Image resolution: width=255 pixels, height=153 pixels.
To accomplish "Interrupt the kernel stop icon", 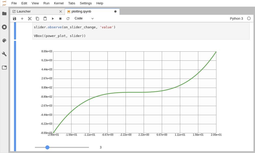I will coord(60,19).
